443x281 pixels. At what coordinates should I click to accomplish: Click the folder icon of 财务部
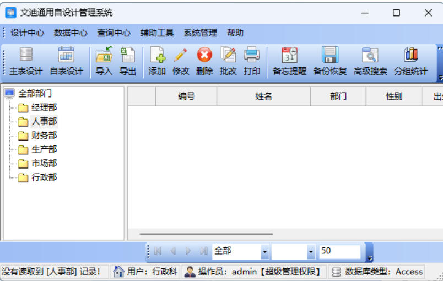[x=23, y=136]
